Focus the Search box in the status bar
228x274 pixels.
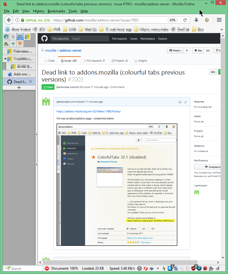(x=23, y=268)
